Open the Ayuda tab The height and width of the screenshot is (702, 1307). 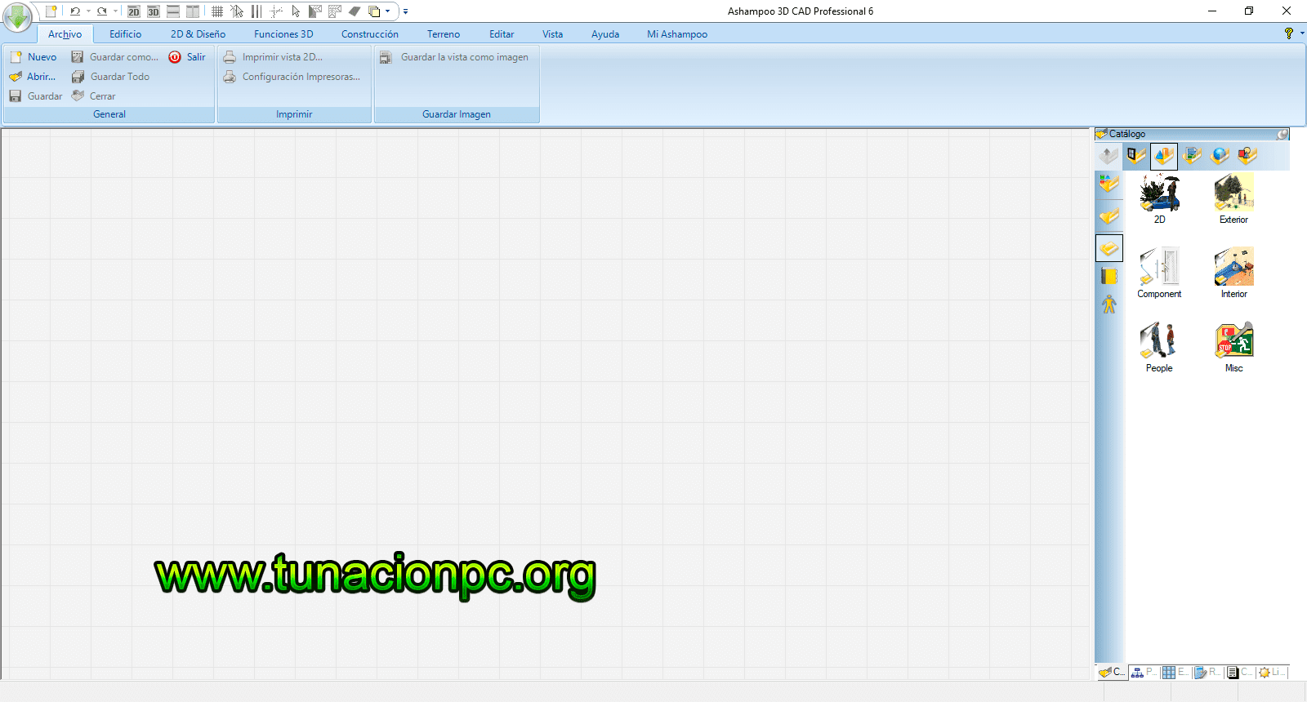(x=605, y=34)
